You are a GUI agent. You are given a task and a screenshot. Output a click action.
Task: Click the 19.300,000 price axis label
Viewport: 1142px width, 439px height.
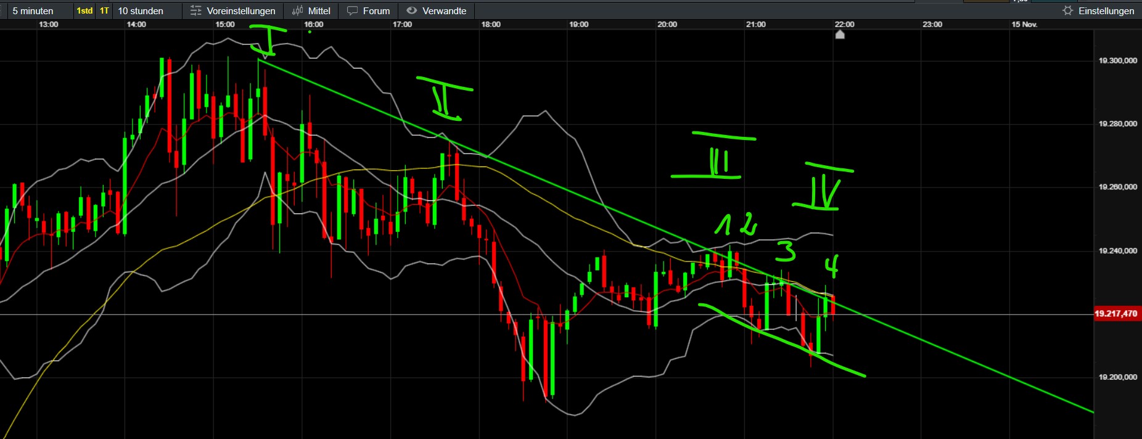coord(1118,60)
